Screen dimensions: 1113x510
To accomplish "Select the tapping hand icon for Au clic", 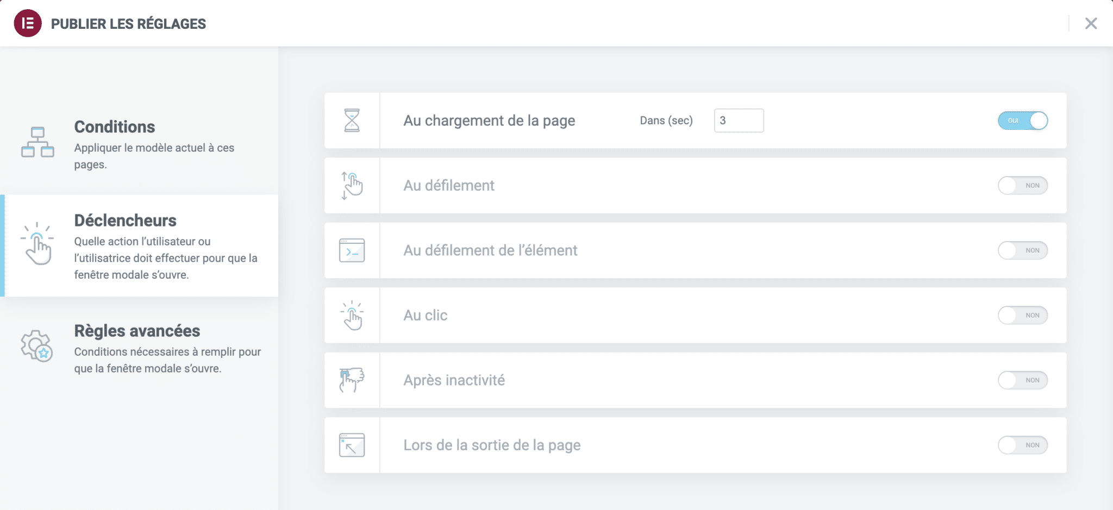I will tap(352, 315).
